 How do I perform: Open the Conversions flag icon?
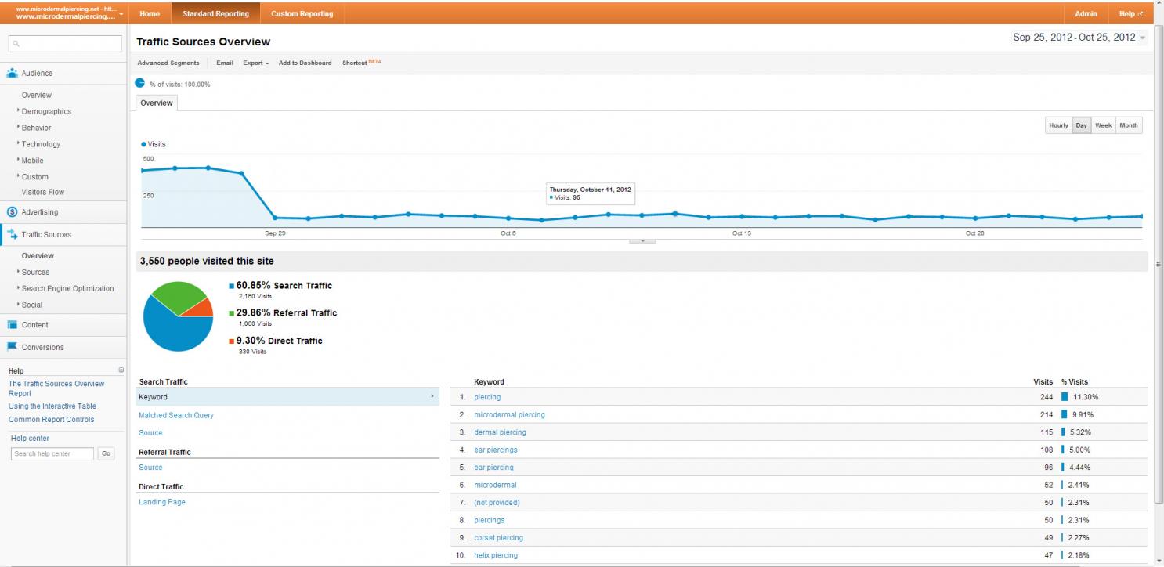tap(13, 347)
